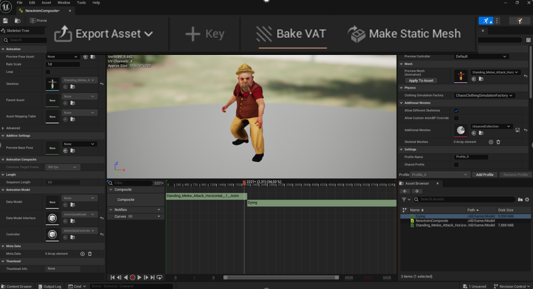Select the Dying segment in timeline
Image resolution: width=533 pixels, height=289 pixels.
(322, 203)
